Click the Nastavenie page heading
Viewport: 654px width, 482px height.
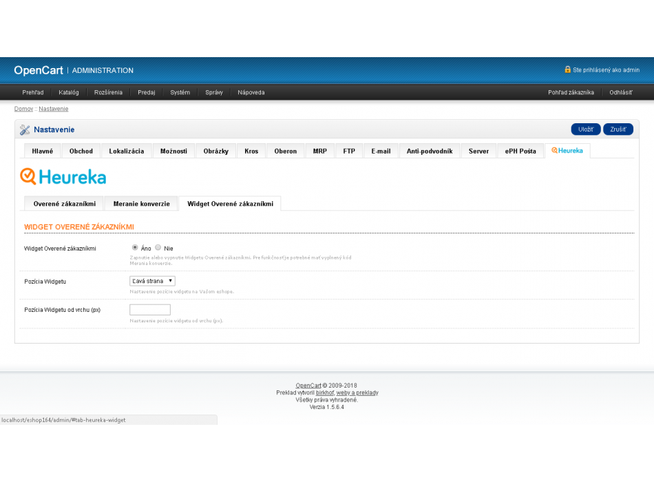[x=54, y=129]
